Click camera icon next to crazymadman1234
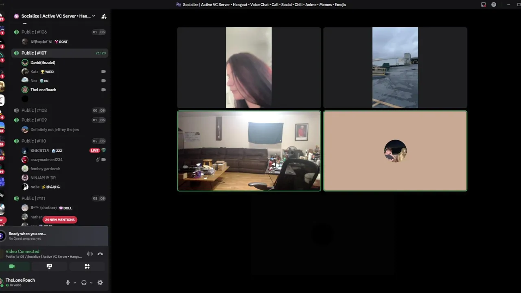Screen dimensions: 521x293 [x=103, y=160]
